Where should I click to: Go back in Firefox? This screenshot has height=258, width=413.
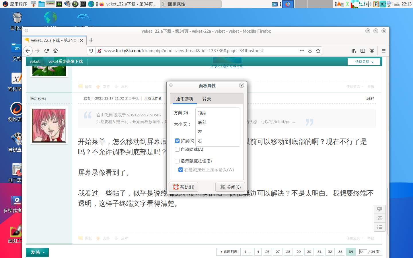(28, 51)
